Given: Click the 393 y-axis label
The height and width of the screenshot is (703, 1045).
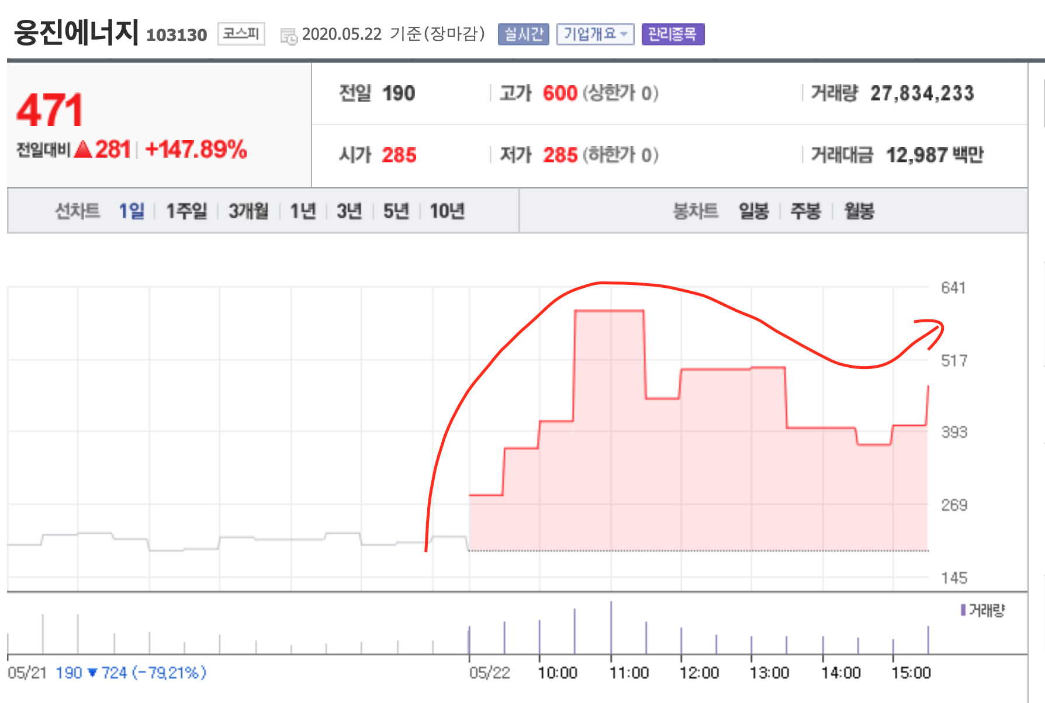Looking at the screenshot, I should 954,433.
